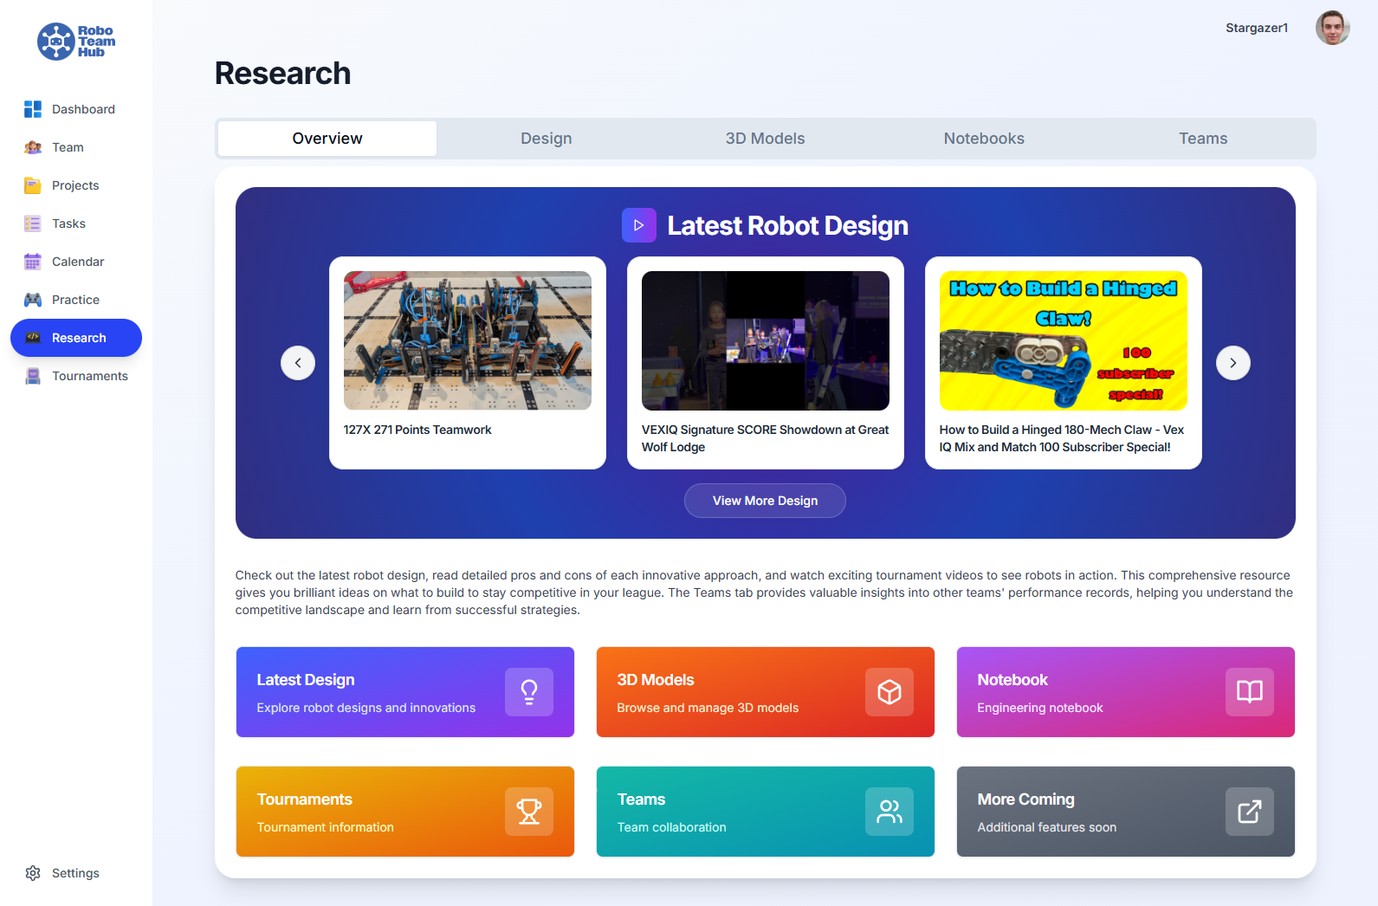Click the Stargazer1 username text
Viewport: 1378px width, 906px height.
(1257, 28)
